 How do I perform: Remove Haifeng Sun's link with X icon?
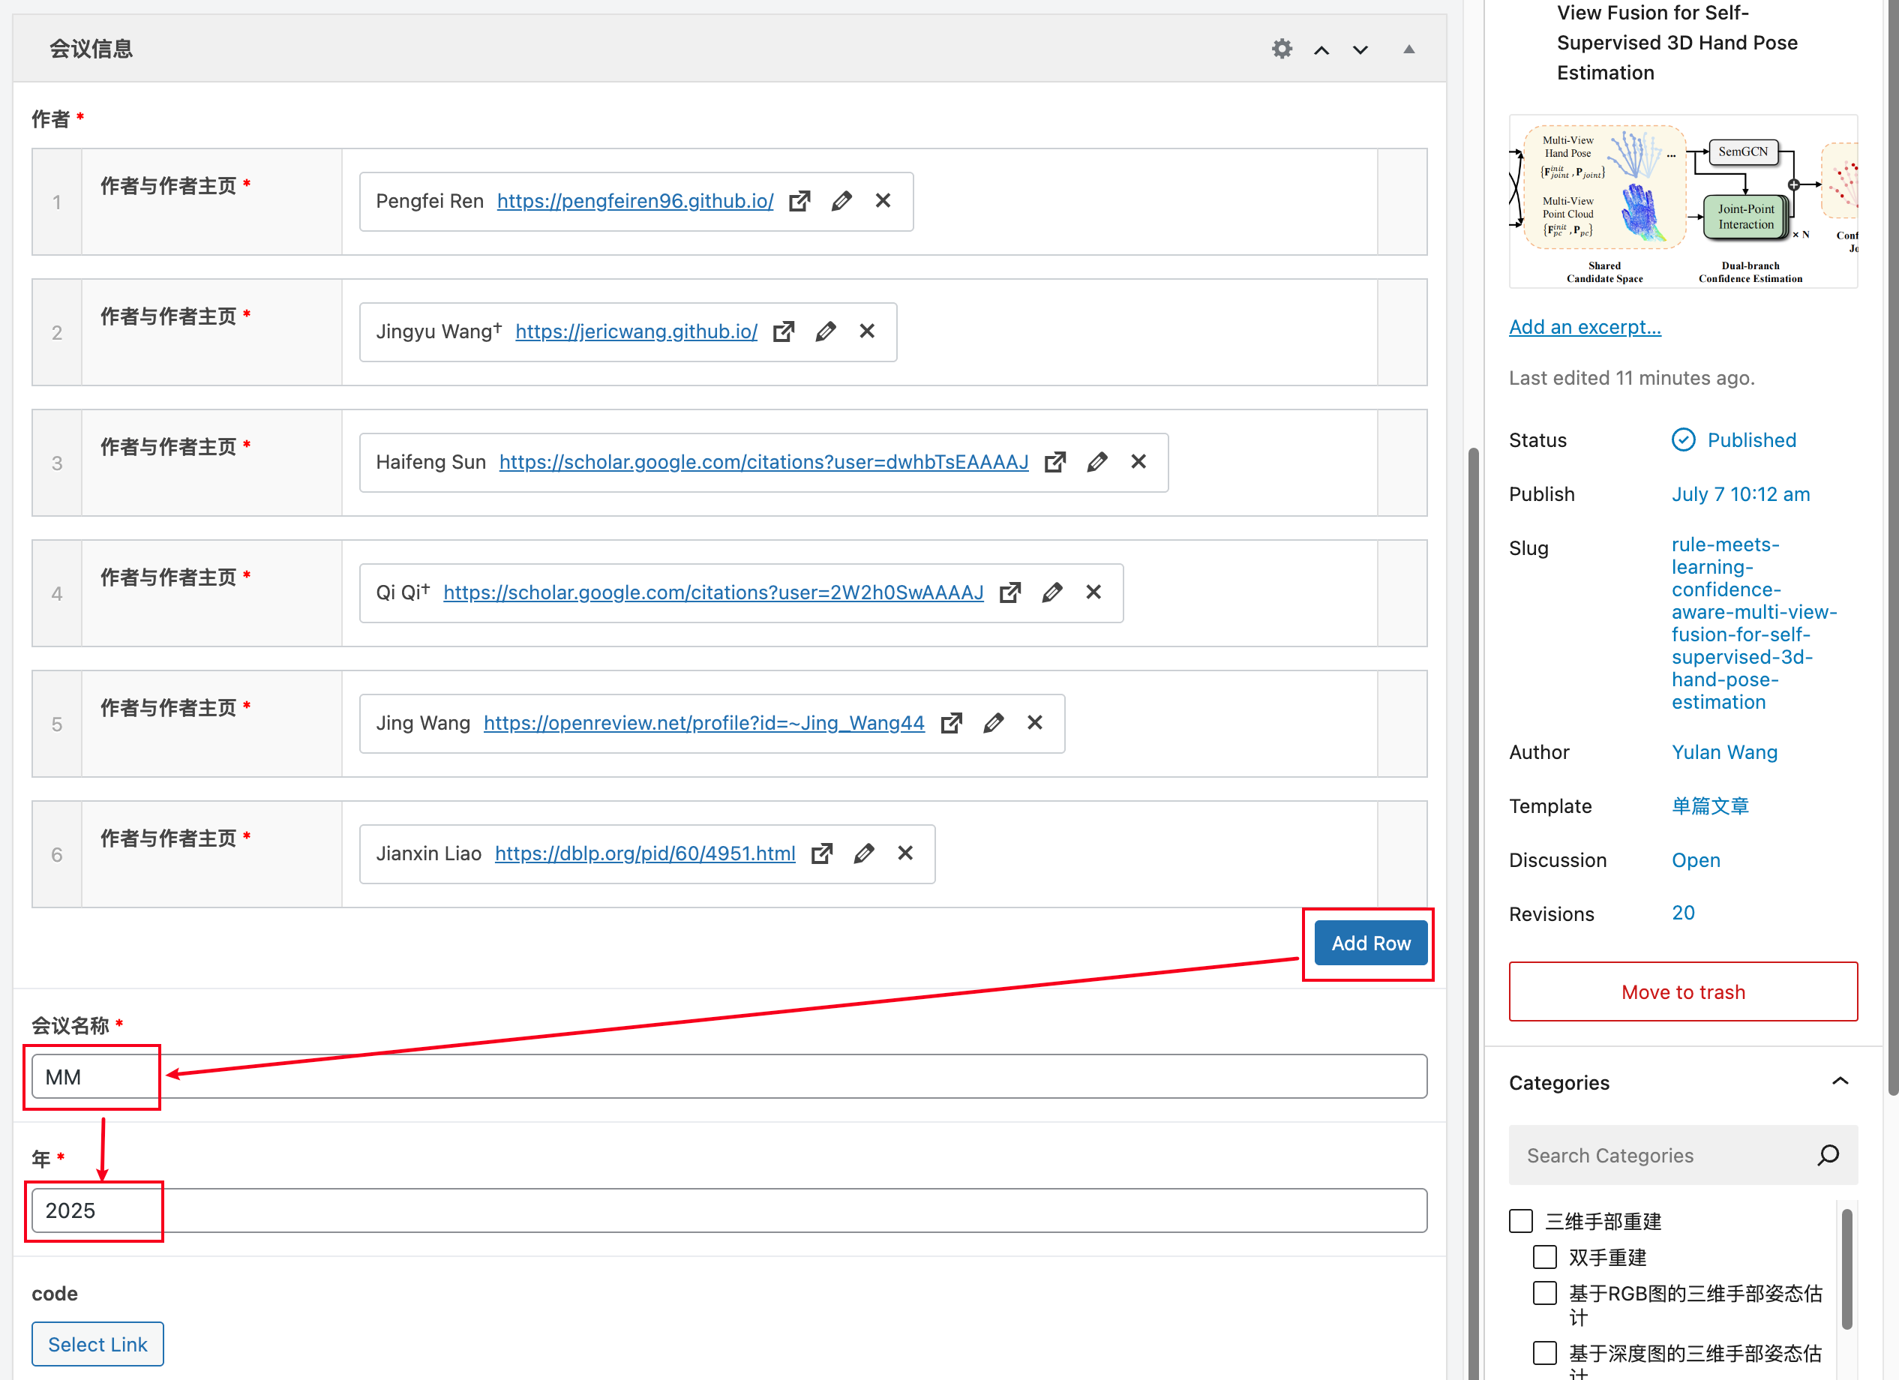1138,461
